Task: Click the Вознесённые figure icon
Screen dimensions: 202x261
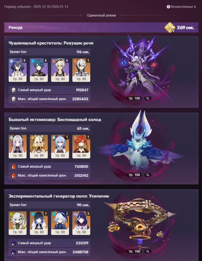Action: tap(168, 7)
